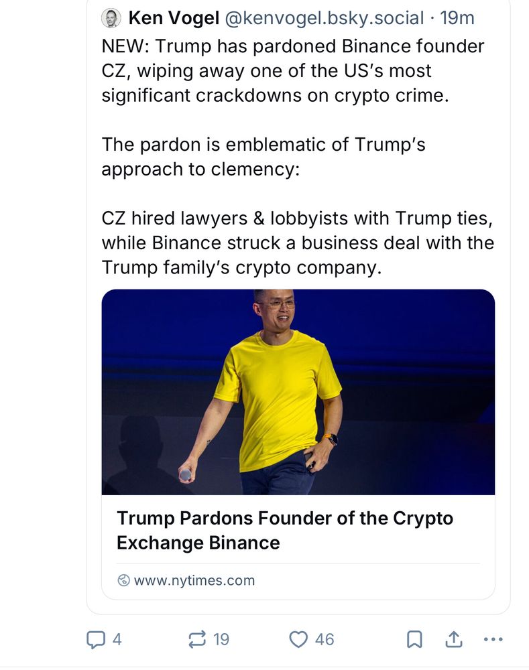Click the globe icon beside www.nytimes.com

(x=122, y=581)
